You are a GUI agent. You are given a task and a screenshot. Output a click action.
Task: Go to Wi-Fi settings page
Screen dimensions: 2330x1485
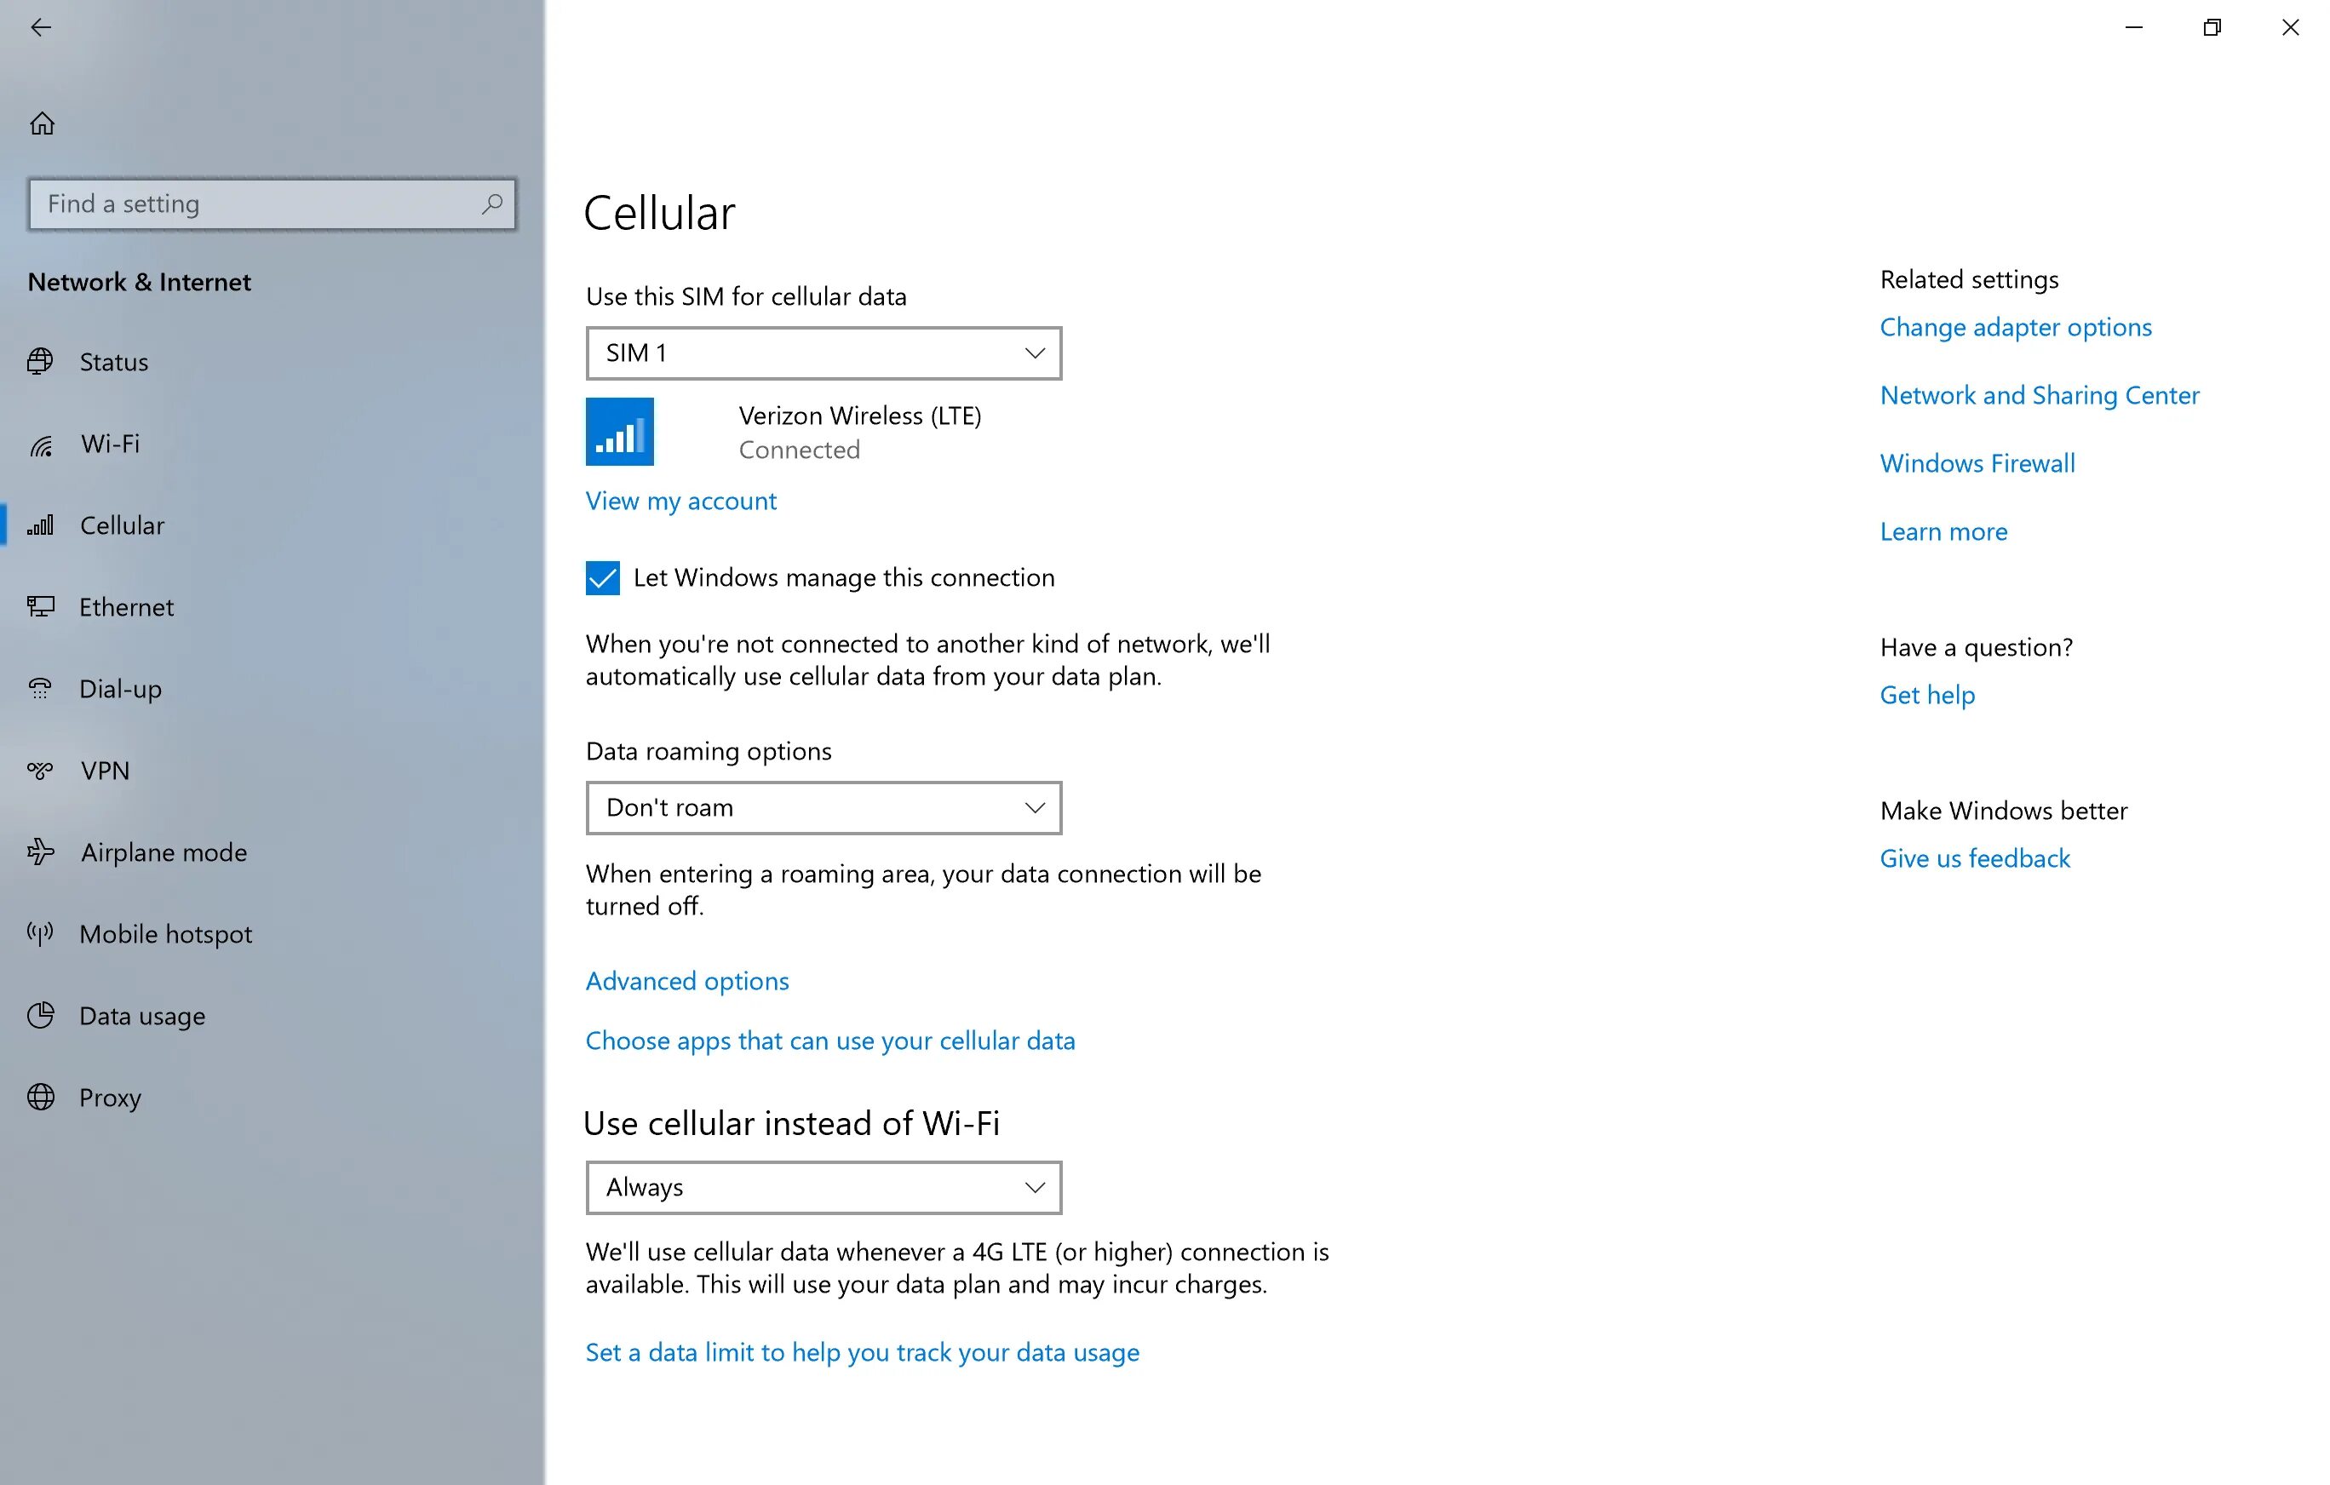tap(271, 444)
